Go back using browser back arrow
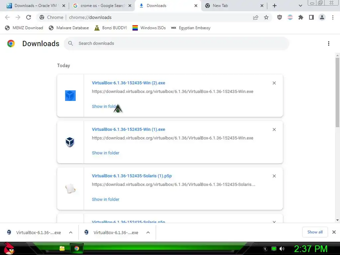Image resolution: width=340 pixels, height=255 pixels. coord(7,17)
